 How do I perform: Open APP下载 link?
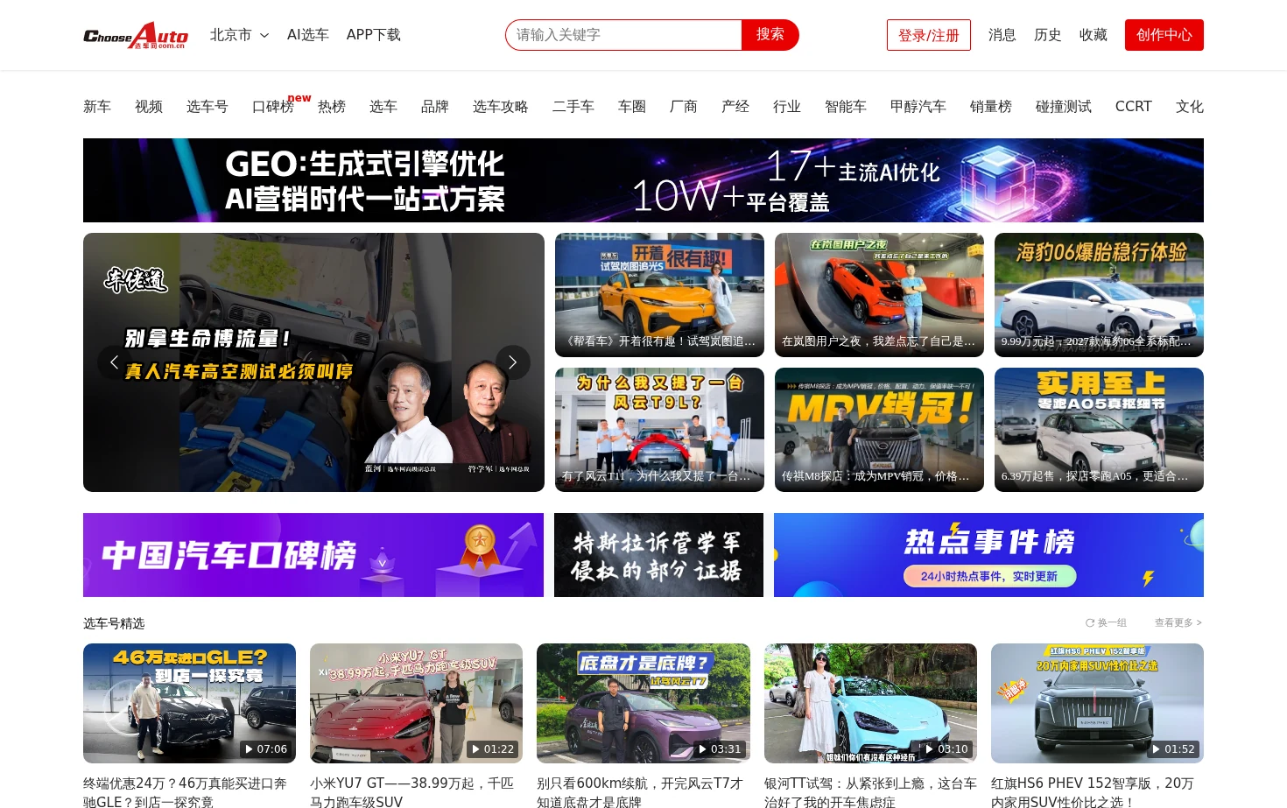tap(374, 35)
